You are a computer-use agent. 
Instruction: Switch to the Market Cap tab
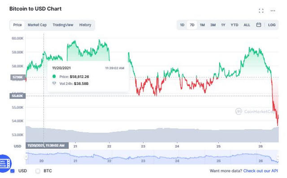(x=37, y=25)
